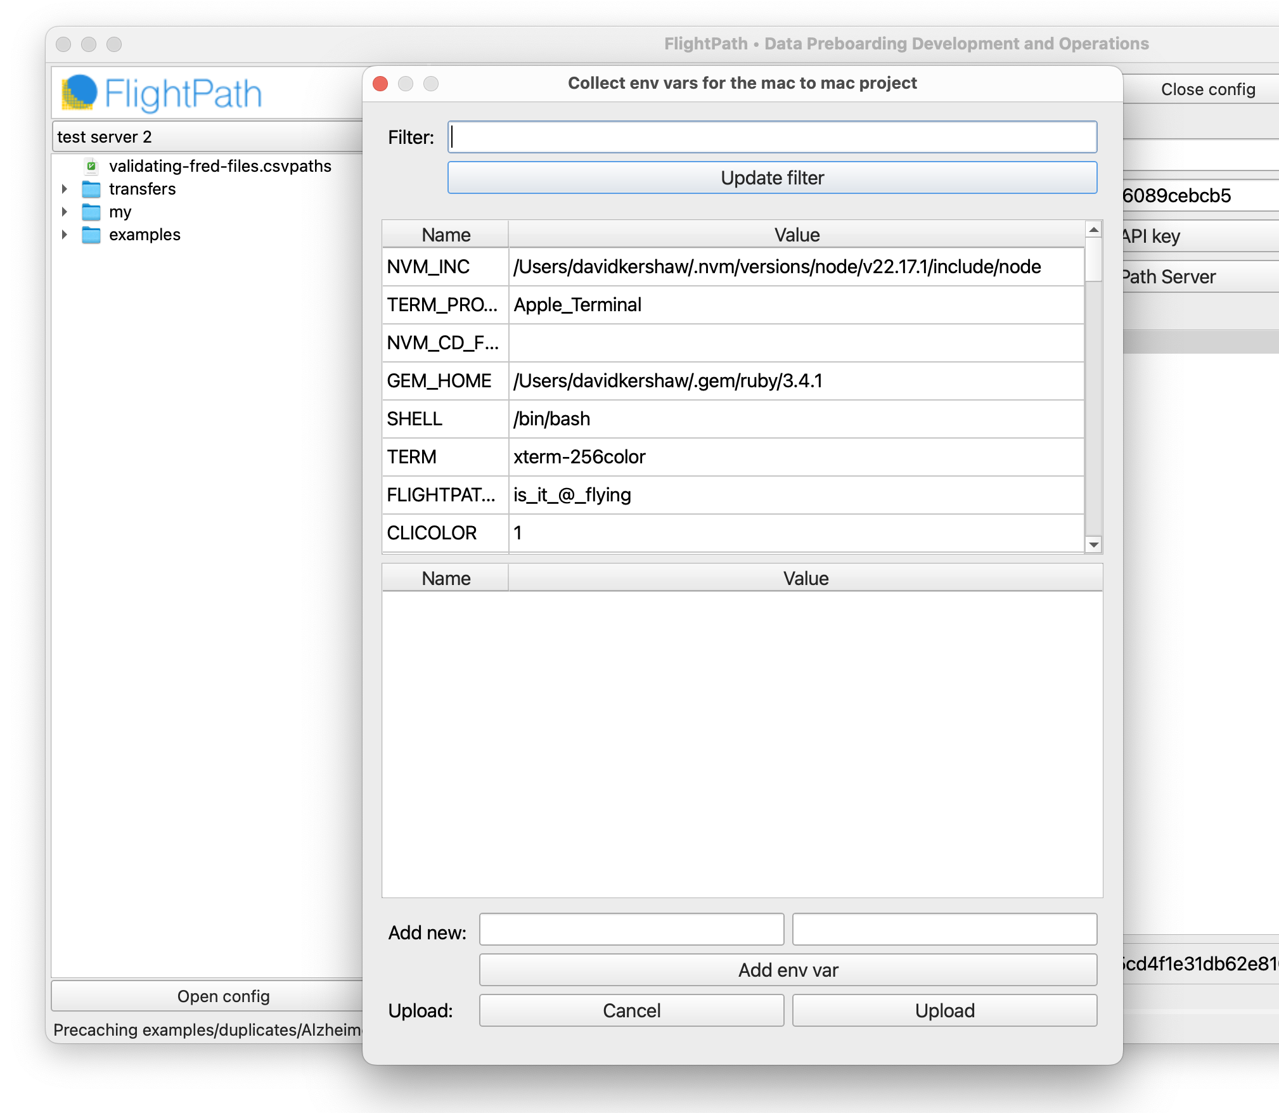Click the scroll up arrow of env table
The image size is (1279, 1113).
point(1093,229)
